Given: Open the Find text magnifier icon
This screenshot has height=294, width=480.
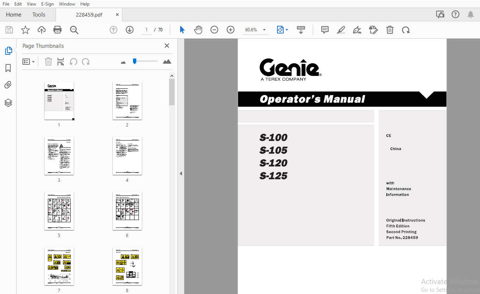Looking at the screenshot, I should (74, 30).
